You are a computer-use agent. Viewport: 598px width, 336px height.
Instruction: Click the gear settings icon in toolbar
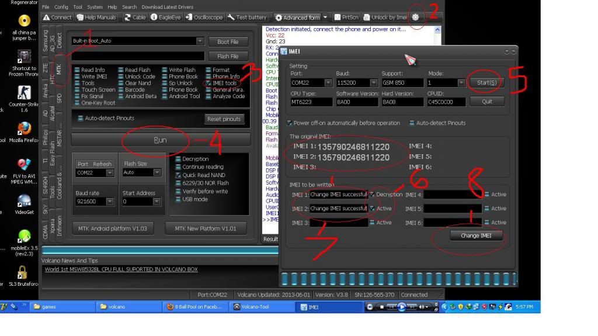pos(415,17)
